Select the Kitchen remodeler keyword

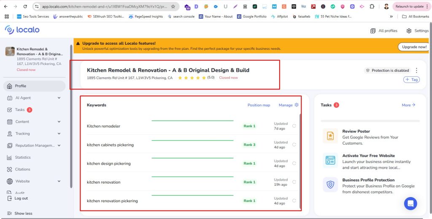pos(104,126)
